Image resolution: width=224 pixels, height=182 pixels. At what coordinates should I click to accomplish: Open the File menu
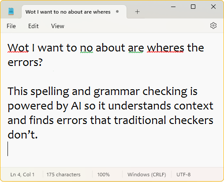tap(11, 26)
